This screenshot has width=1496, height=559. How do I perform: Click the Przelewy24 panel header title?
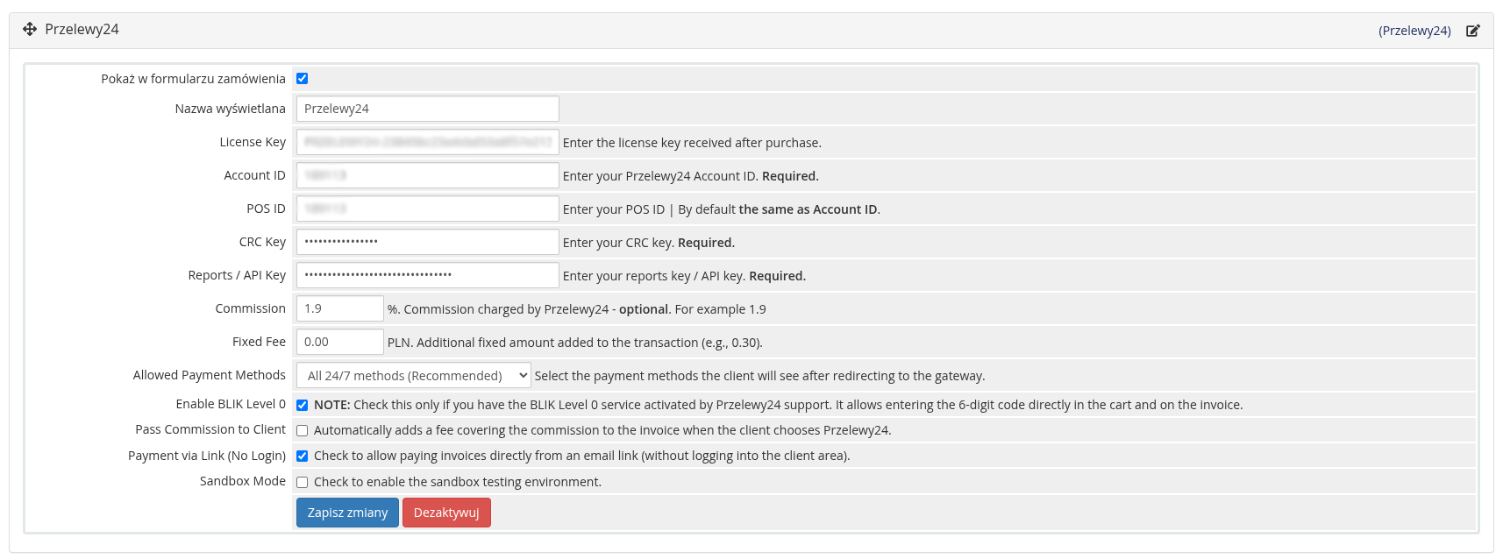click(x=82, y=29)
